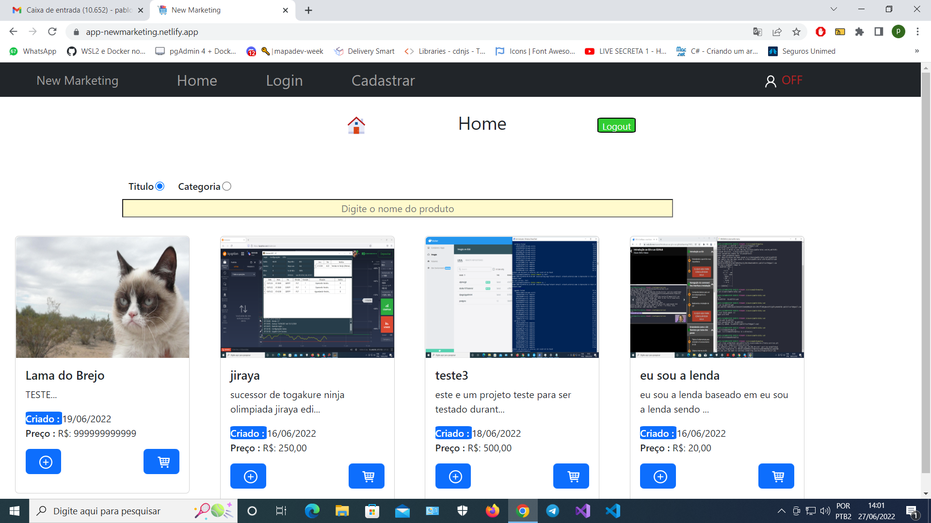Click plus button on jiraya card

click(x=248, y=476)
